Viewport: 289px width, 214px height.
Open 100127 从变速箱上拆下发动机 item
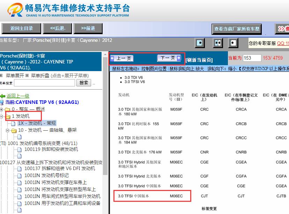click(51, 162)
